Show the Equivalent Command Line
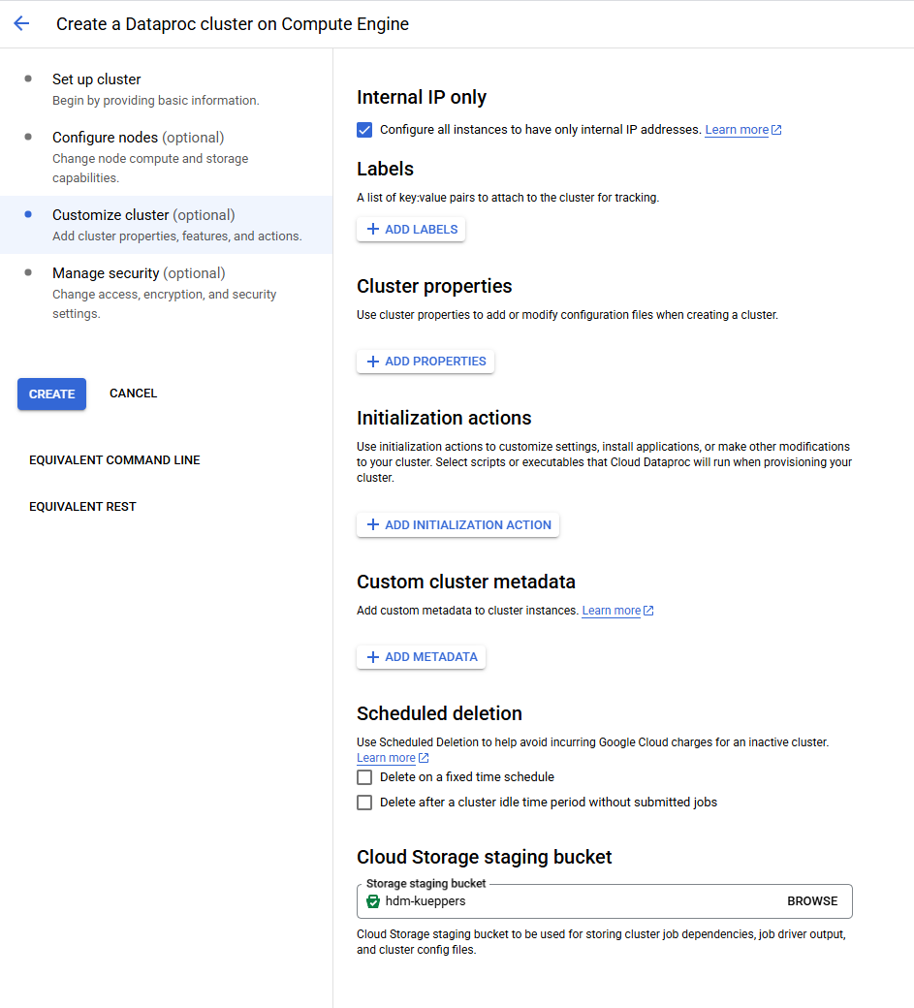Image resolution: width=914 pixels, height=1008 pixels. click(114, 460)
